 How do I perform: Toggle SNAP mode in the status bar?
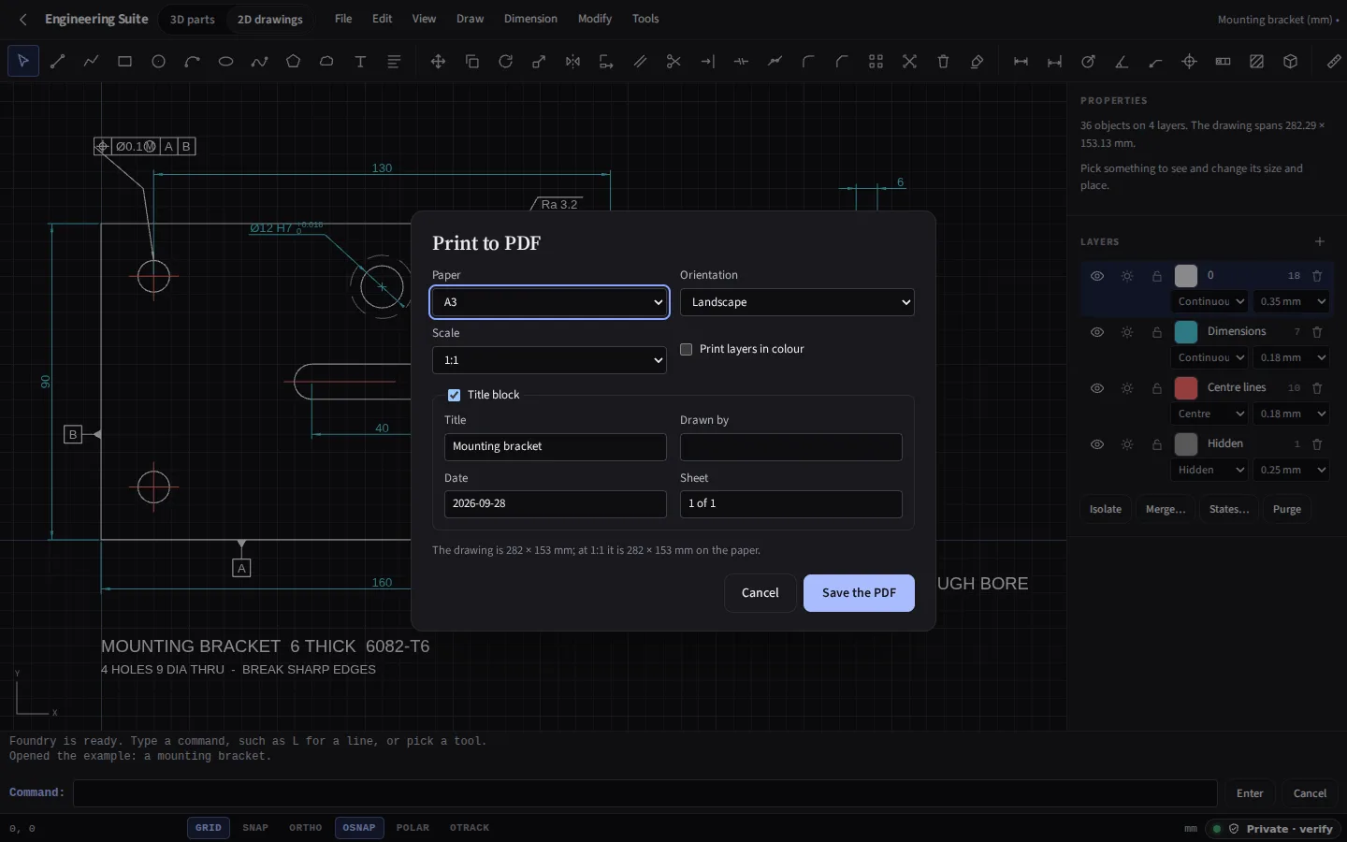pyautogui.click(x=255, y=828)
